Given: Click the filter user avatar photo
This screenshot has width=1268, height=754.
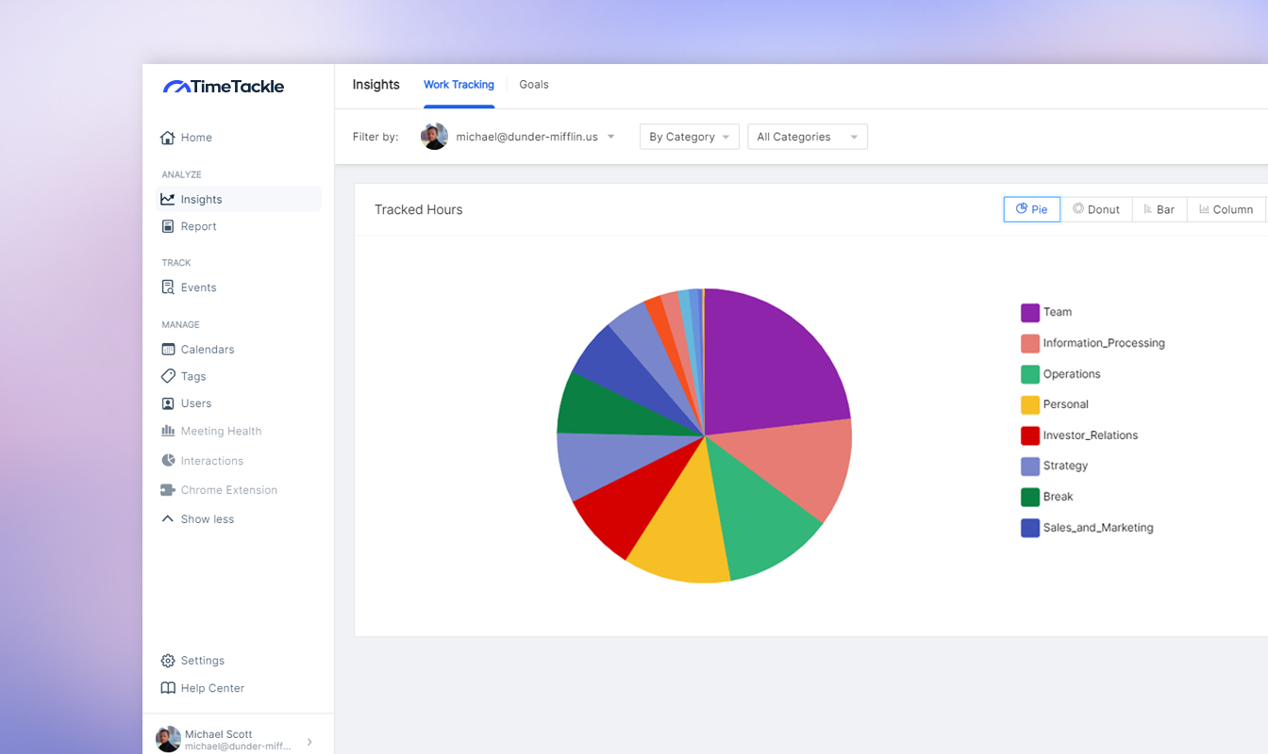Looking at the screenshot, I should pos(435,137).
